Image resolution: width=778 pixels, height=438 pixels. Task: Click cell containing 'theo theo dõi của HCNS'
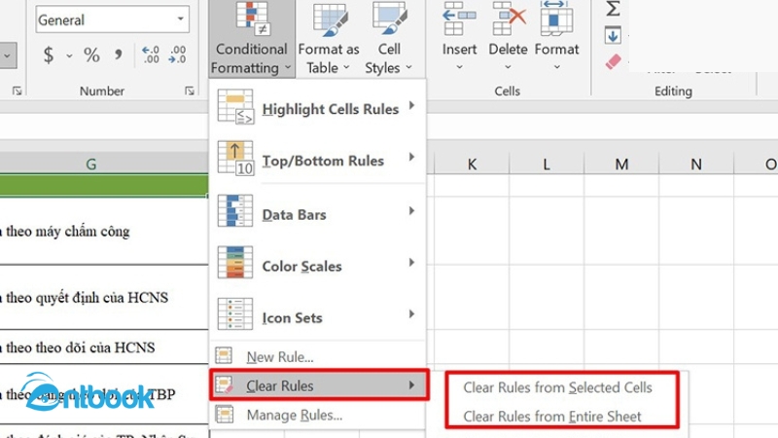coord(104,347)
